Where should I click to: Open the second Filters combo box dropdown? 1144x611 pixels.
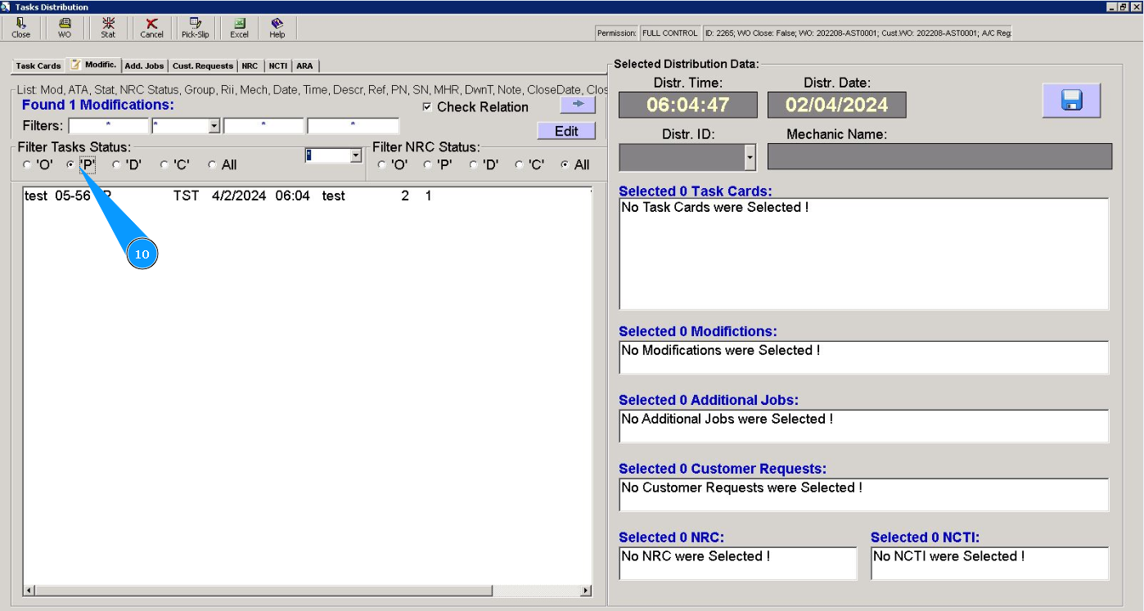[214, 126]
